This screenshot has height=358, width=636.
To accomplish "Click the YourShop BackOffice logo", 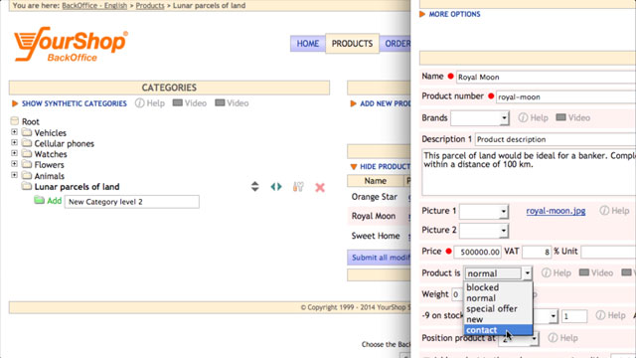I will 71,45.
